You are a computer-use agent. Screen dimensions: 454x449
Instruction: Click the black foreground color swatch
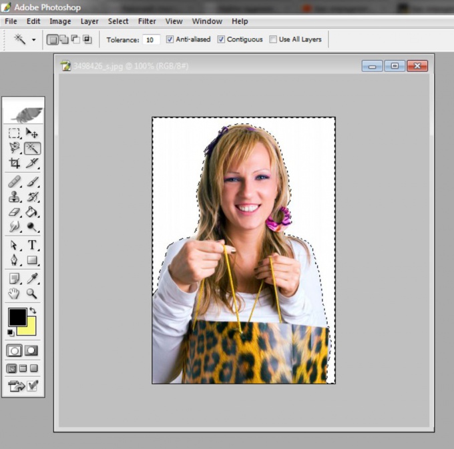point(17,317)
